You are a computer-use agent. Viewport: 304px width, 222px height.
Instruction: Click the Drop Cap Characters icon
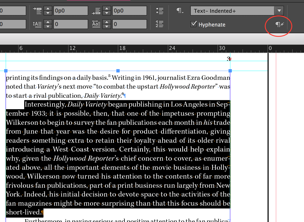(96, 24)
